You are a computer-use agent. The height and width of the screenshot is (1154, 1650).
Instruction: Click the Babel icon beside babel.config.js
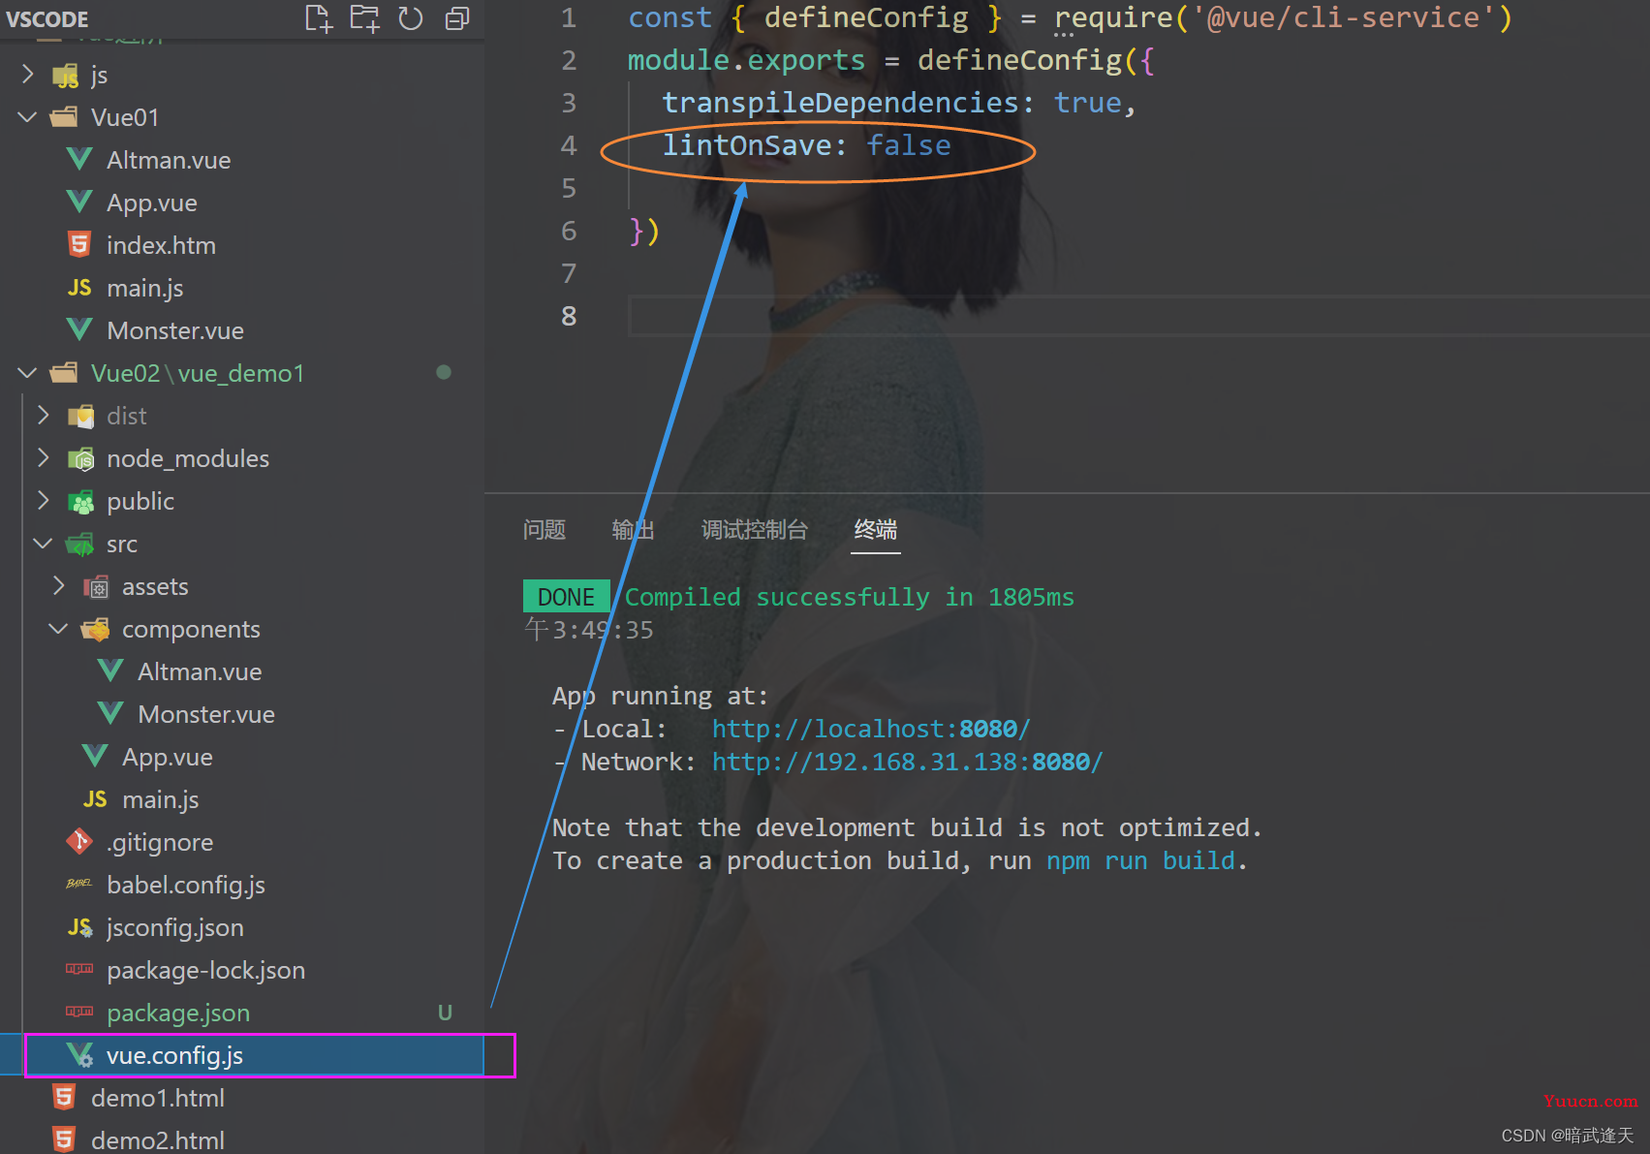(79, 884)
